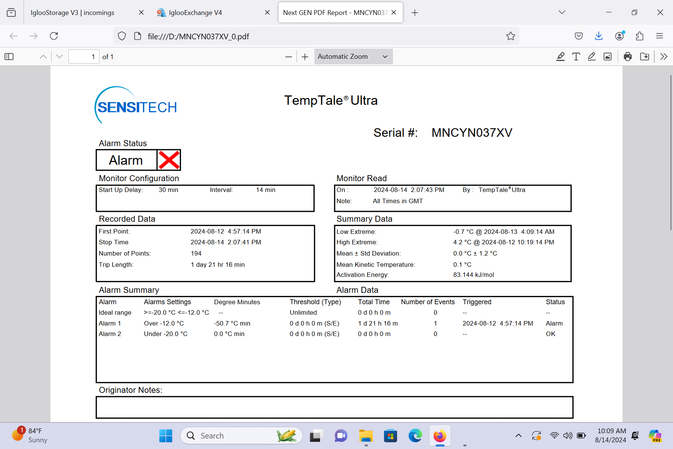Viewport: 673px width, 449px height.
Task: Click the Firefox taskbar icon
Action: point(440,436)
